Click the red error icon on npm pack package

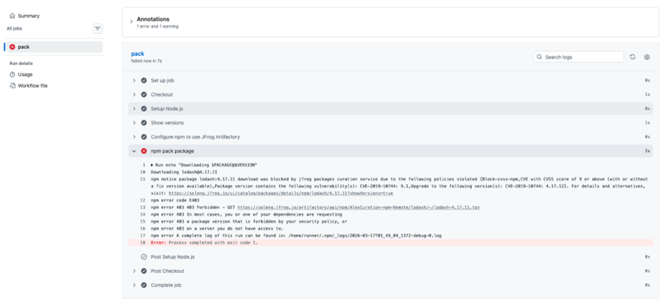[144, 151]
